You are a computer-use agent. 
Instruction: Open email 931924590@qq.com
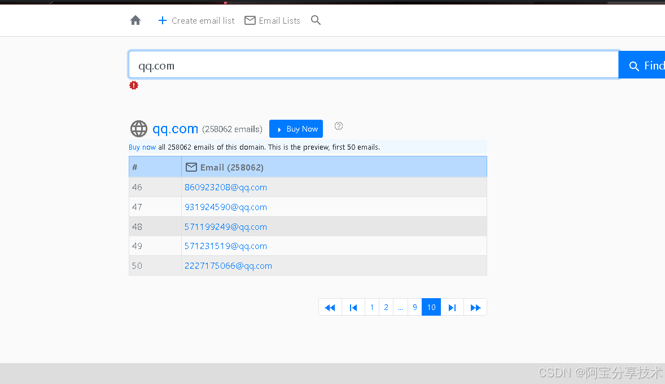tap(226, 207)
